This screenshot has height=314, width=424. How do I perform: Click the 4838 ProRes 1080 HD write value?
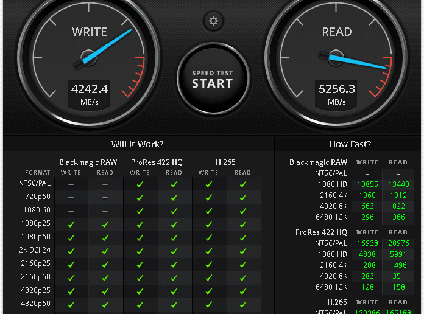367,254
